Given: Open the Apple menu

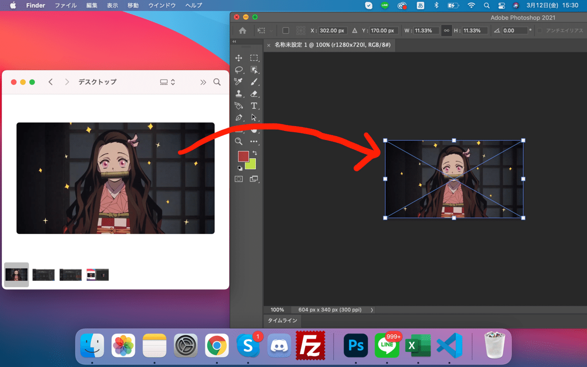Looking at the screenshot, I should pyautogui.click(x=13, y=6).
